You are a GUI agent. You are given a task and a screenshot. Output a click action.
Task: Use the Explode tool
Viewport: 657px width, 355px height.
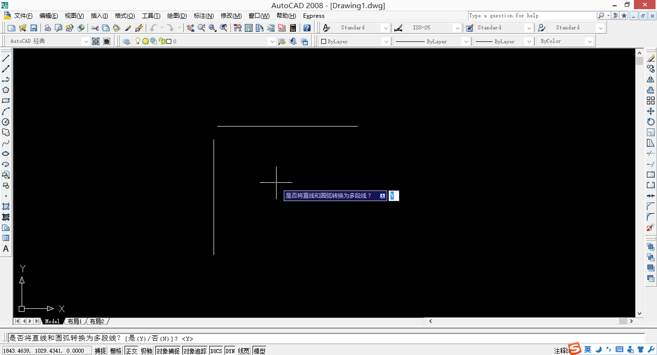point(651,228)
